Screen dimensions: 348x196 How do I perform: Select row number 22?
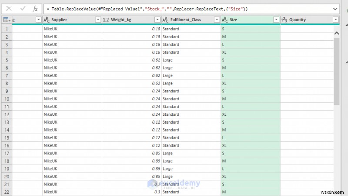7,192
